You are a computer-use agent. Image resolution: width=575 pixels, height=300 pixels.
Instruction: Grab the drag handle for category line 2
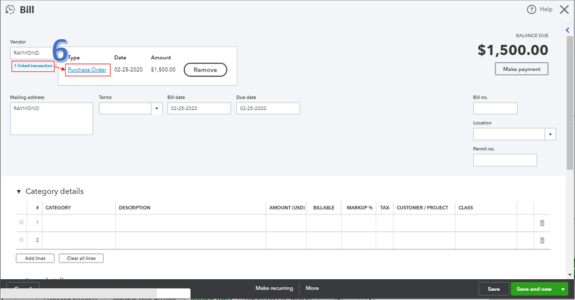pos(21,240)
